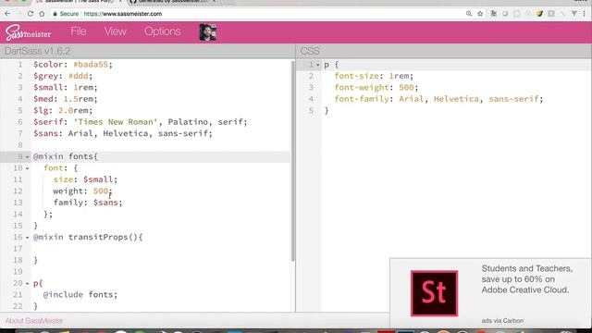The height and width of the screenshot is (333, 592).
Task: Click 'font-weight: 500;' in CSS output
Action: click(x=376, y=88)
